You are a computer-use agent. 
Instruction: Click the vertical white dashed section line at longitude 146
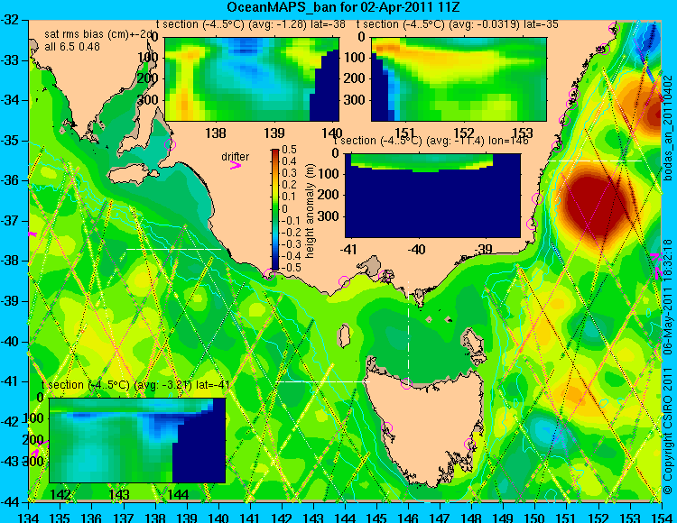(408, 332)
